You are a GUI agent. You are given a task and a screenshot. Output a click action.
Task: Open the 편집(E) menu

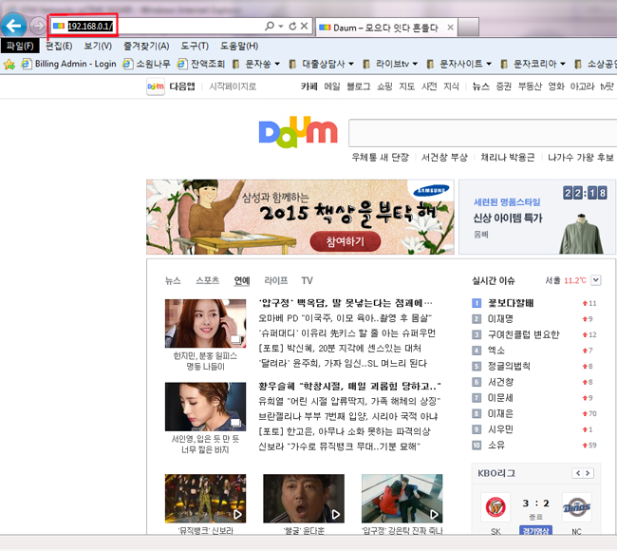pyautogui.click(x=59, y=47)
